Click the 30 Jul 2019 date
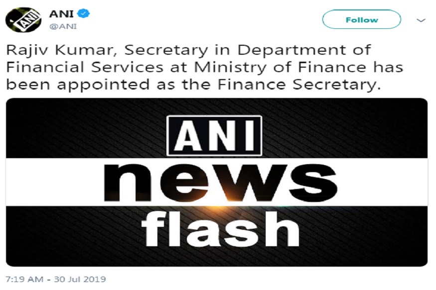The width and height of the screenshot is (436, 290). coord(80,279)
